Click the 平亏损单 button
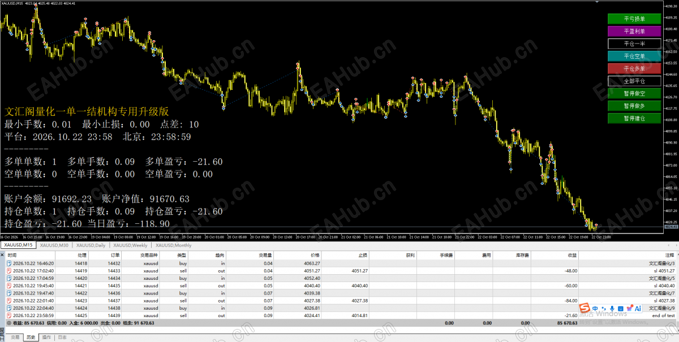 (634, 19)
